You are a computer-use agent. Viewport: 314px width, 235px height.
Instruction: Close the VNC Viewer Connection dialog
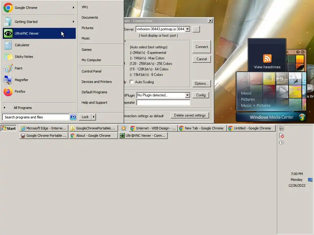click(x=210, y=21)
